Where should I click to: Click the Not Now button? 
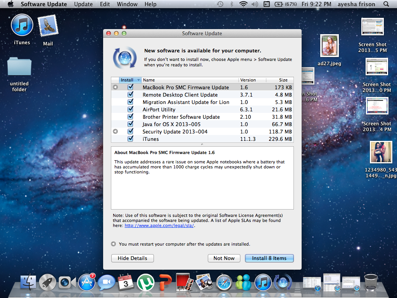click(x=224, y=258)
